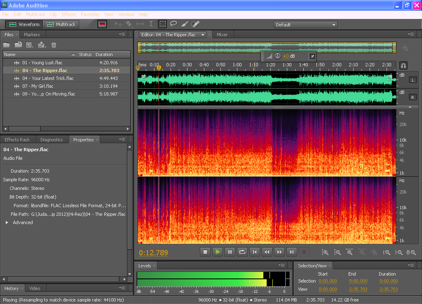Move playhead to next marker
422x304 pixels.
tap(292, 252)
